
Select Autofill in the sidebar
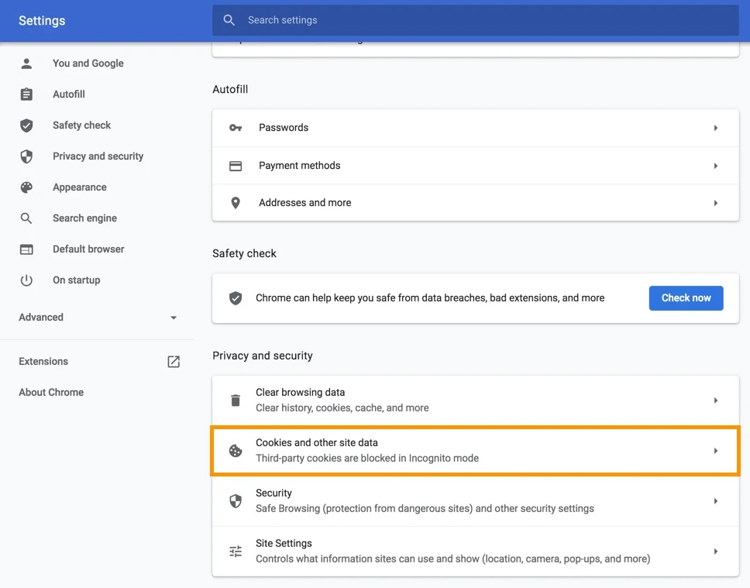[x=69, y=95]
